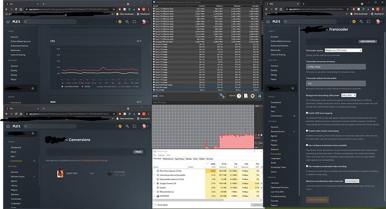Open Activity icon in CPU dashboard window
This screenshot has width=386, height=209.
pos(120,22)
